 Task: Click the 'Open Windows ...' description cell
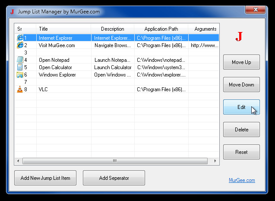point(113,75)
